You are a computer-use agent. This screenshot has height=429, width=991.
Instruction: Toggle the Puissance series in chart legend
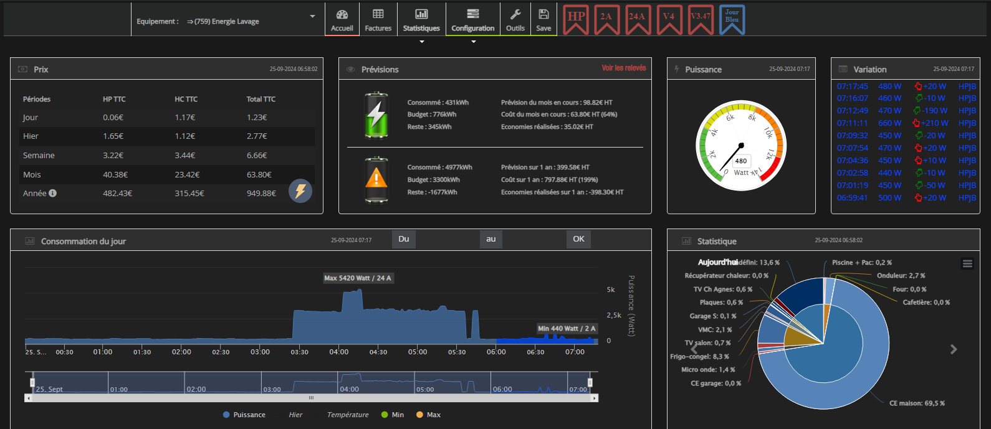tap(244, 415)
